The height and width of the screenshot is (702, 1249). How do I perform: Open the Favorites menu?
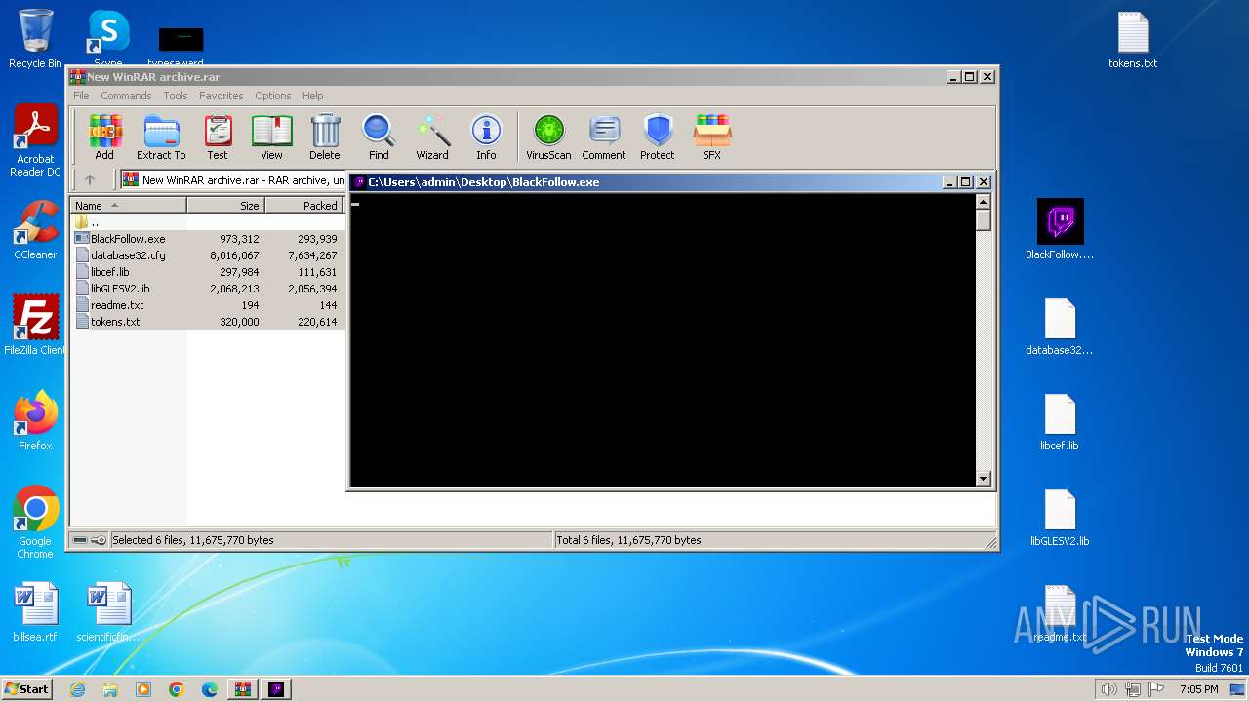[x=222, y=96]
